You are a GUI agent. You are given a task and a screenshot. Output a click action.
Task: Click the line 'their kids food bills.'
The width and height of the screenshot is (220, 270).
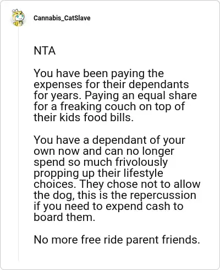coord(84,118)
